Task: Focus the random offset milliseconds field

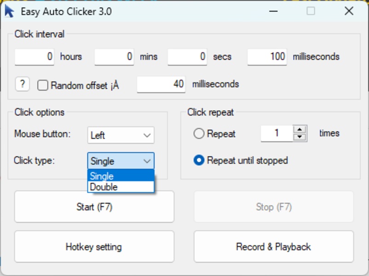Action: pyautogui.click(x=161, y=85)
